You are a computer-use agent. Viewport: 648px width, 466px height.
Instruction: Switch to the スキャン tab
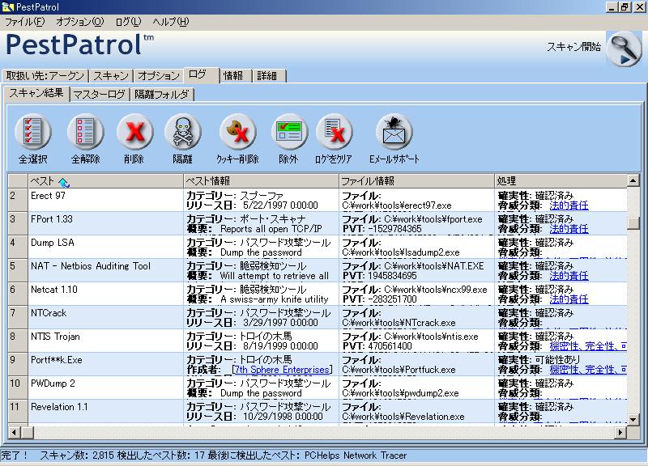pos(111,75)
